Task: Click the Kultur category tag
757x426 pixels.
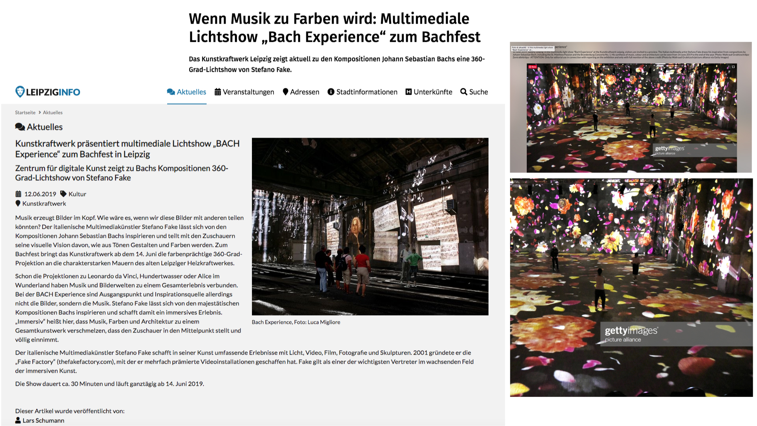Action: [77, 194]
